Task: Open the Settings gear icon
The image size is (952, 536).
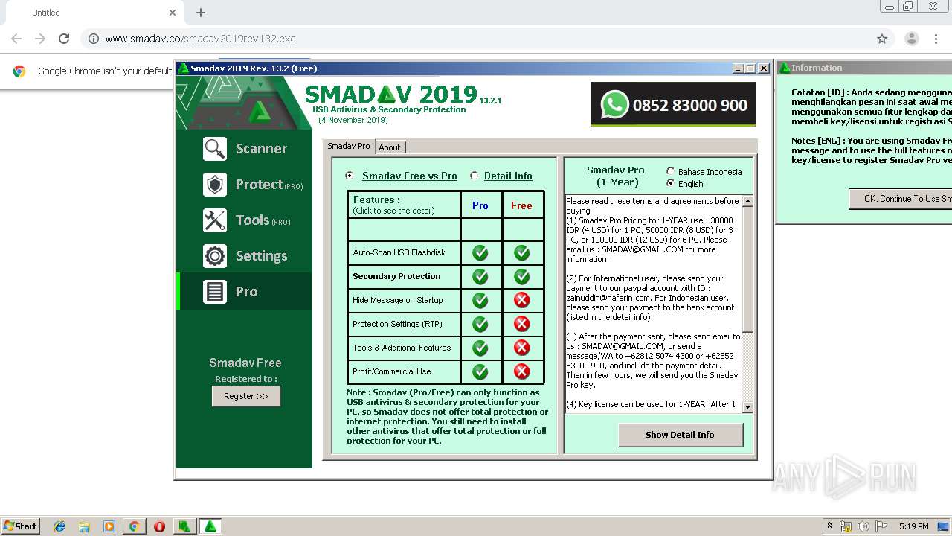Action: 215,256
